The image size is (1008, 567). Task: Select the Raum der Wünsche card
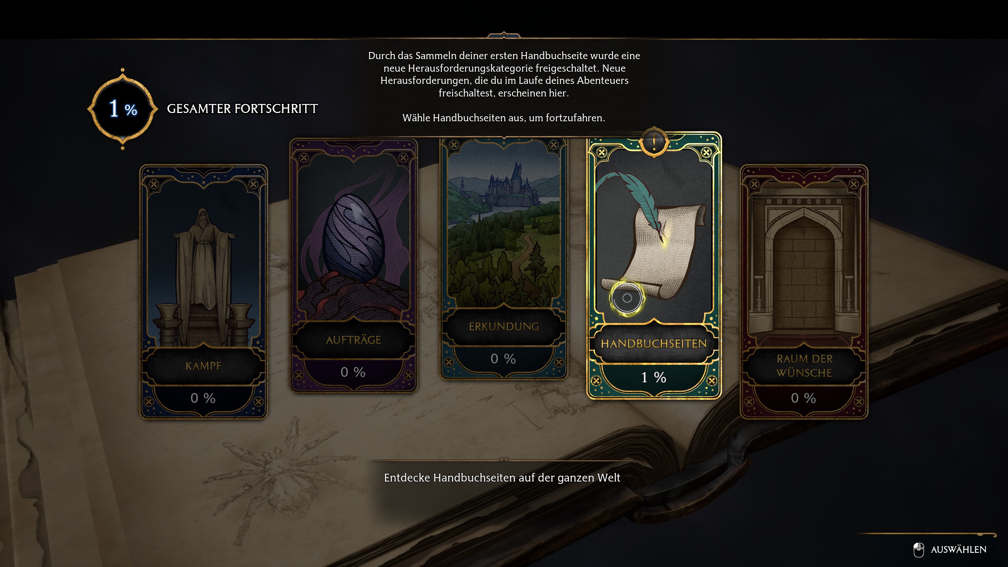(x=804, y=292)
